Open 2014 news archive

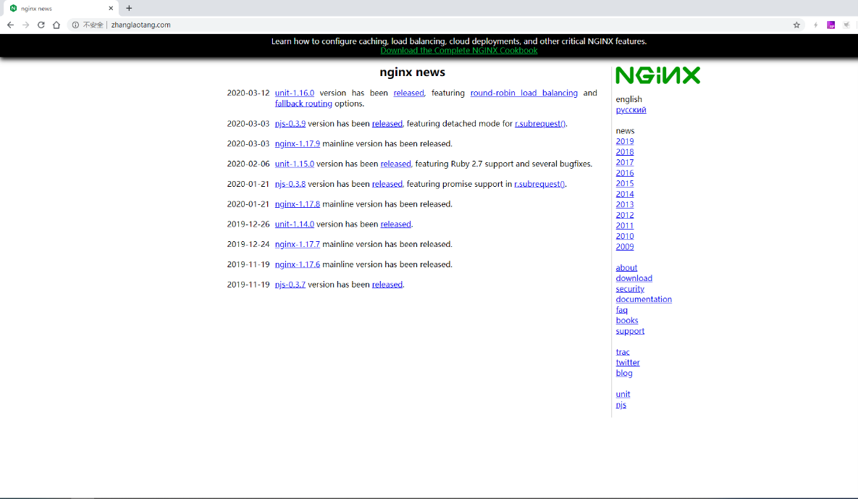[x=624, y=194]
